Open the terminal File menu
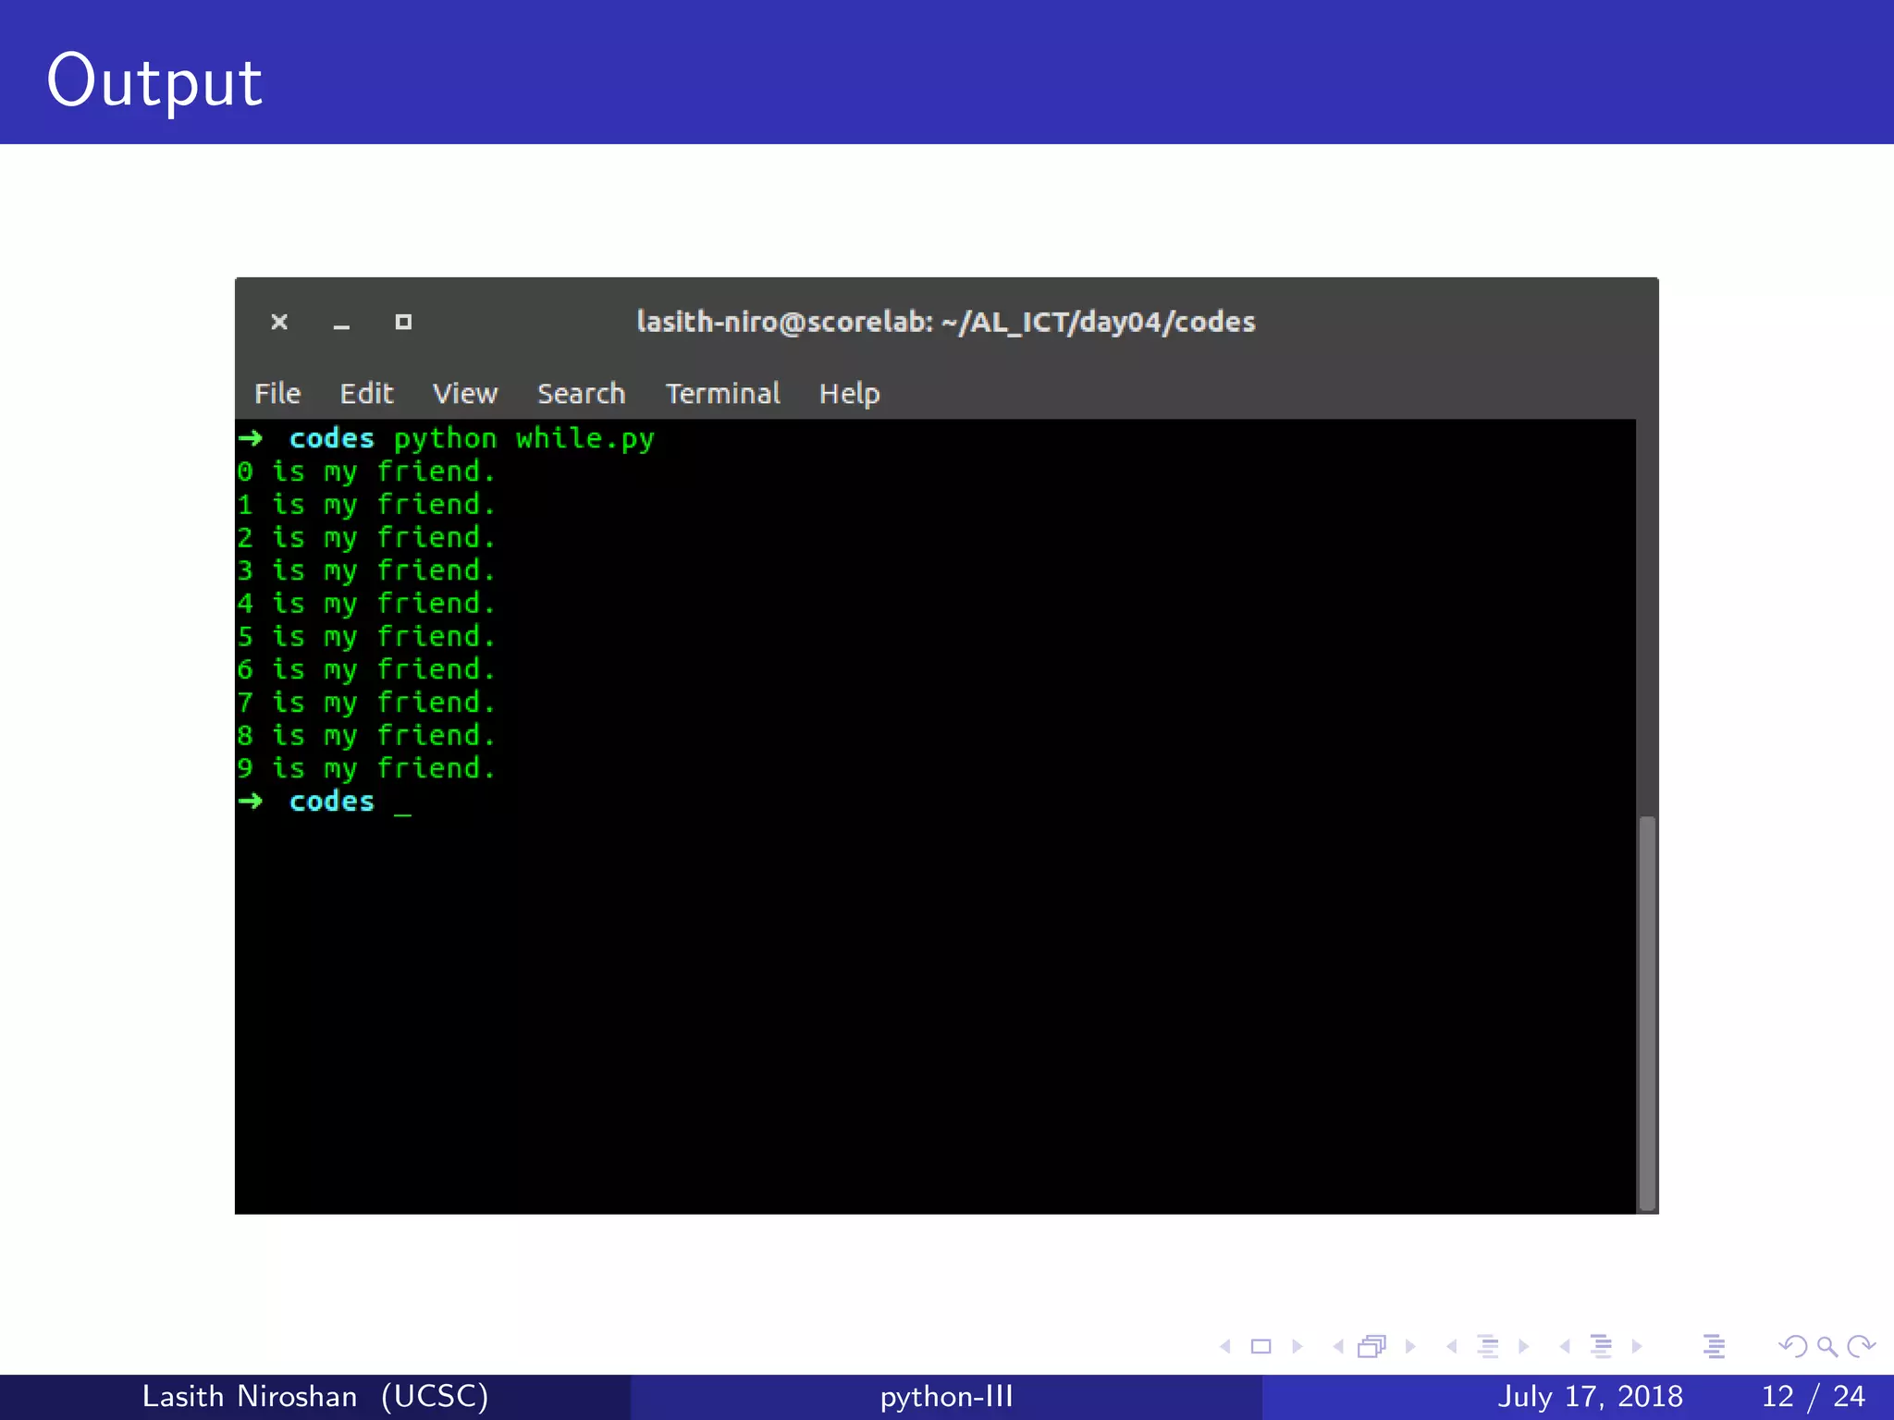 (277, 394)
